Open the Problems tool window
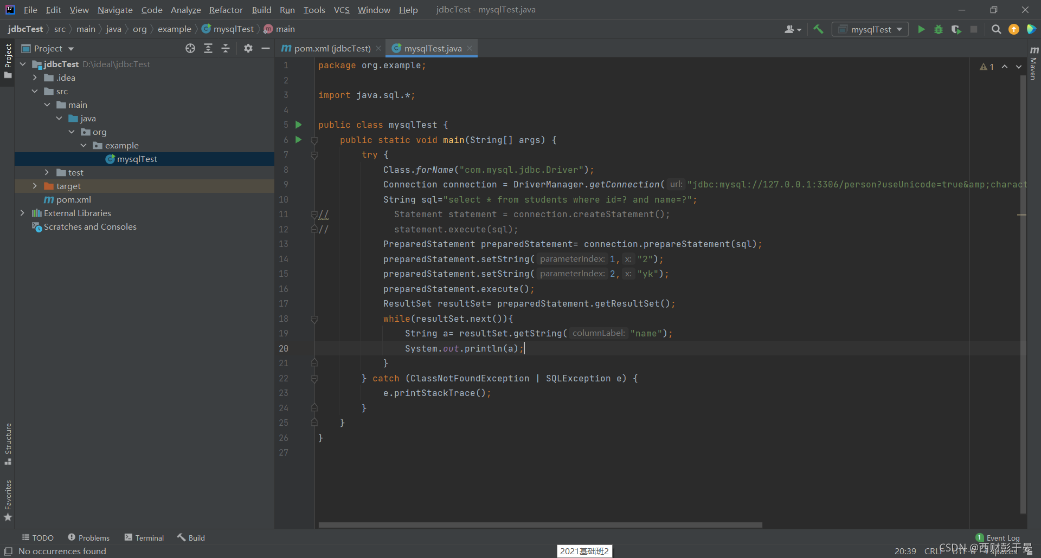 click(88, 537)
